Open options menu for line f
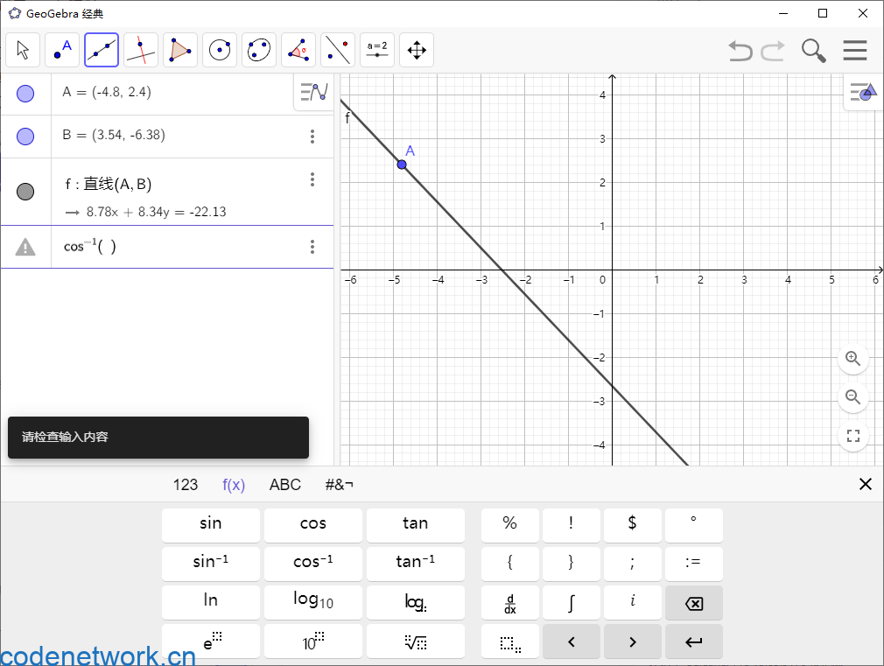Viewport: 884px width, 666px height. 312,180
